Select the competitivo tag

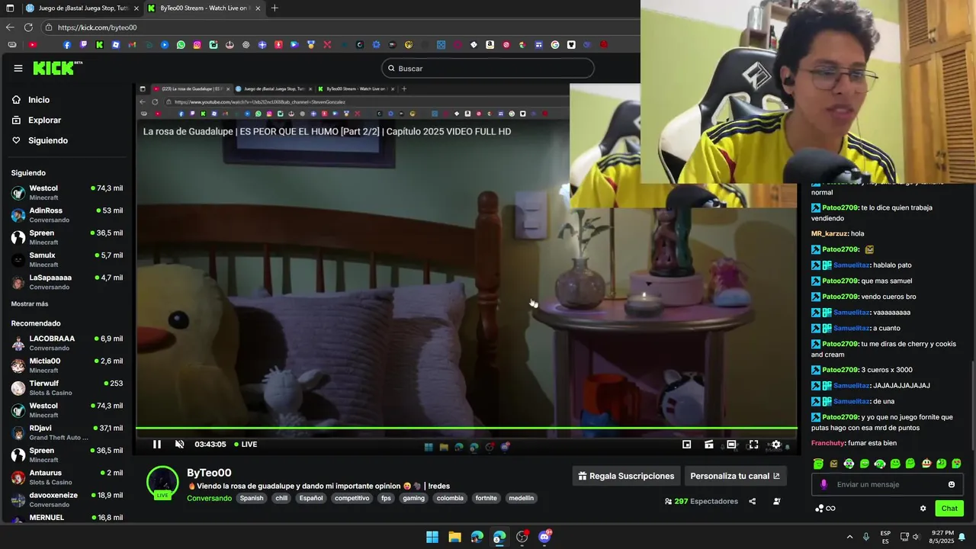click(352, 498)
